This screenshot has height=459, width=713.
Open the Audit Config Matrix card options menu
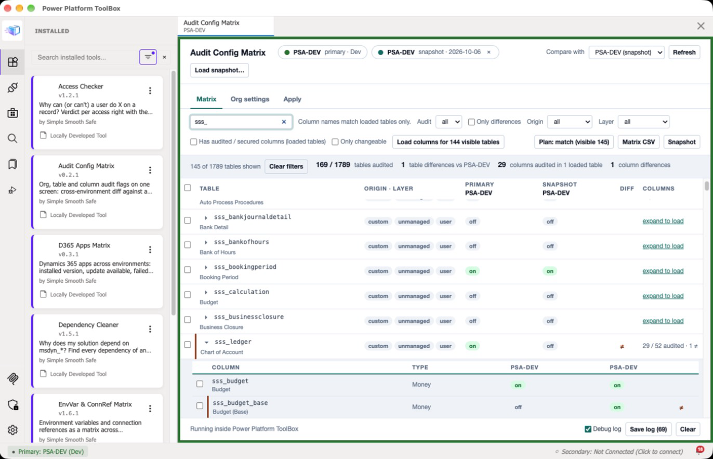click(x=150, y=170)
